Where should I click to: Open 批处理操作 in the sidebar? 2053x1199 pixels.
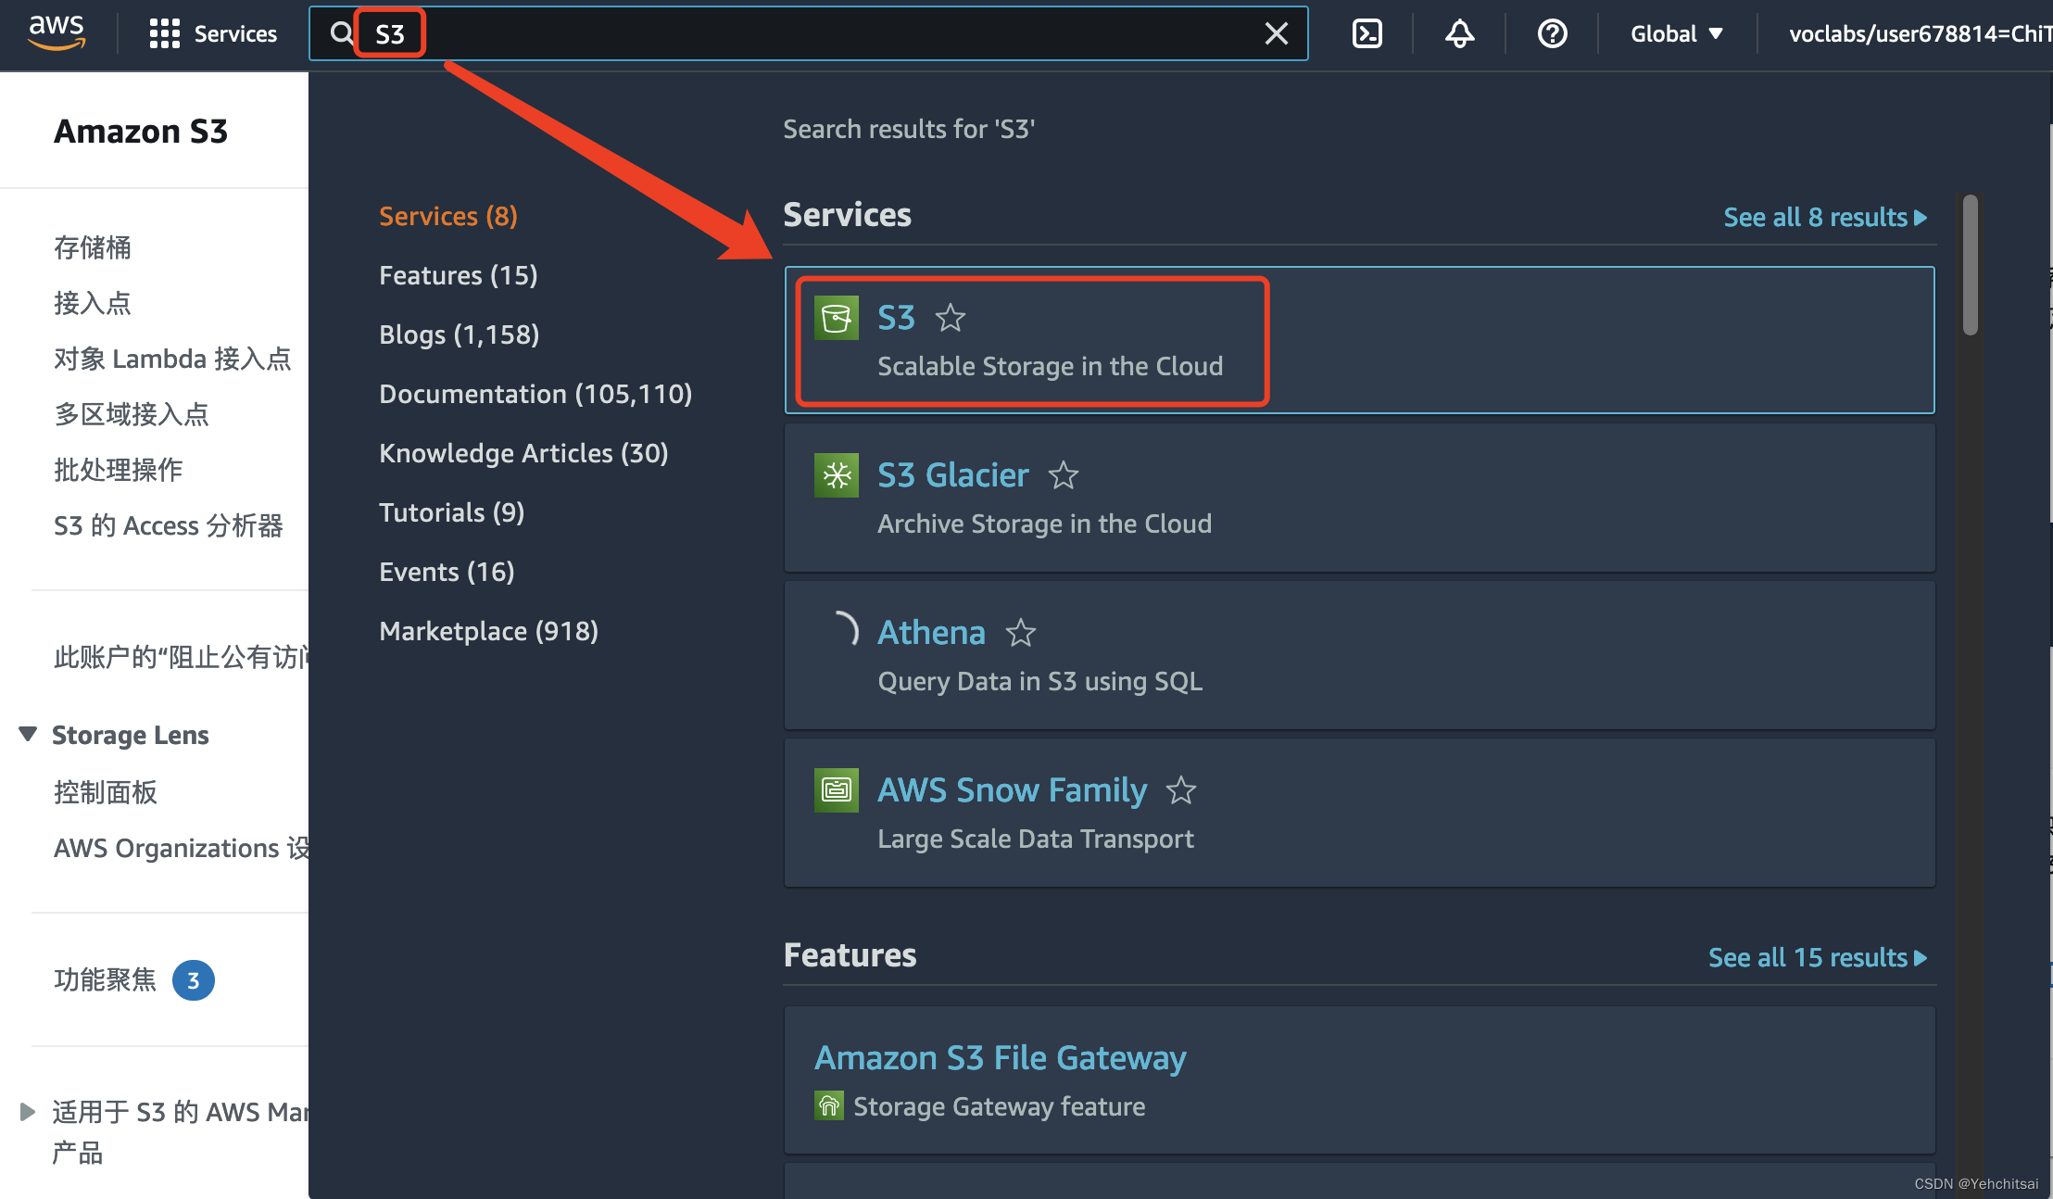pyautogui.click(x=119, y=470)
